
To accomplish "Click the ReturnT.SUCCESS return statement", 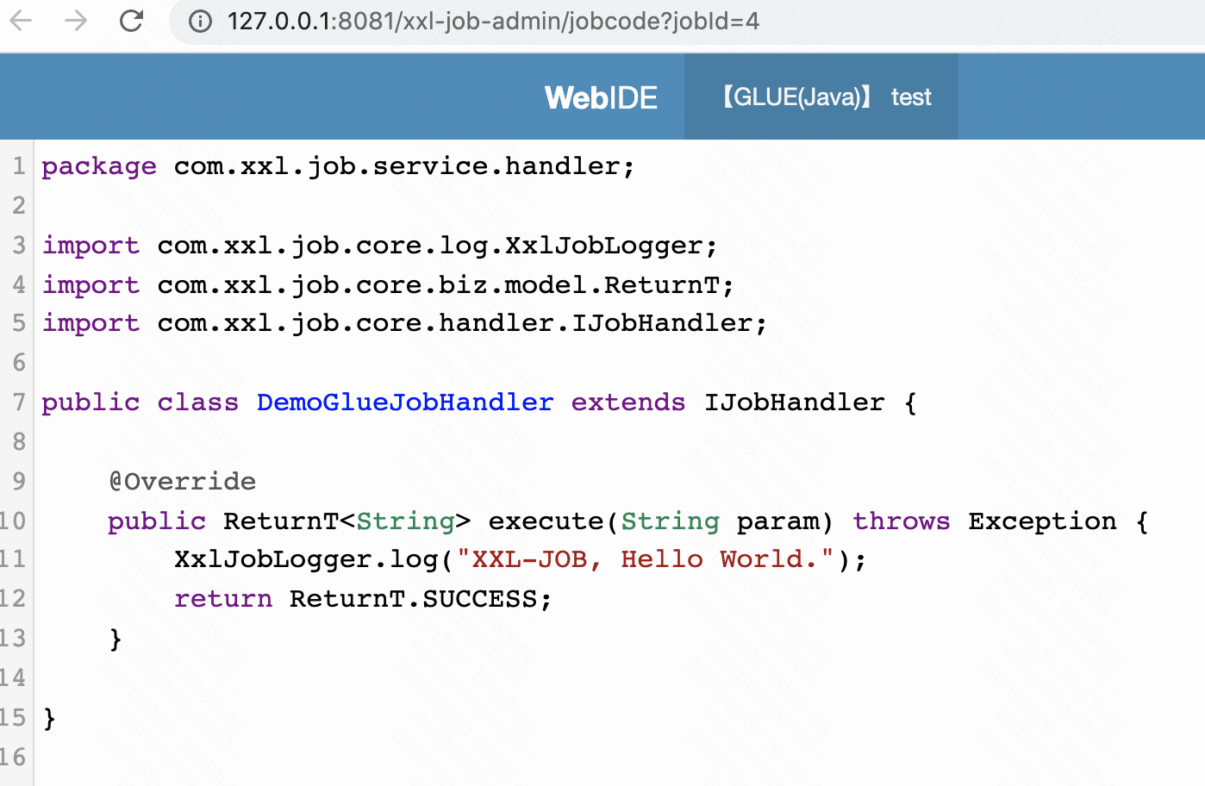I will coord(419,599).
